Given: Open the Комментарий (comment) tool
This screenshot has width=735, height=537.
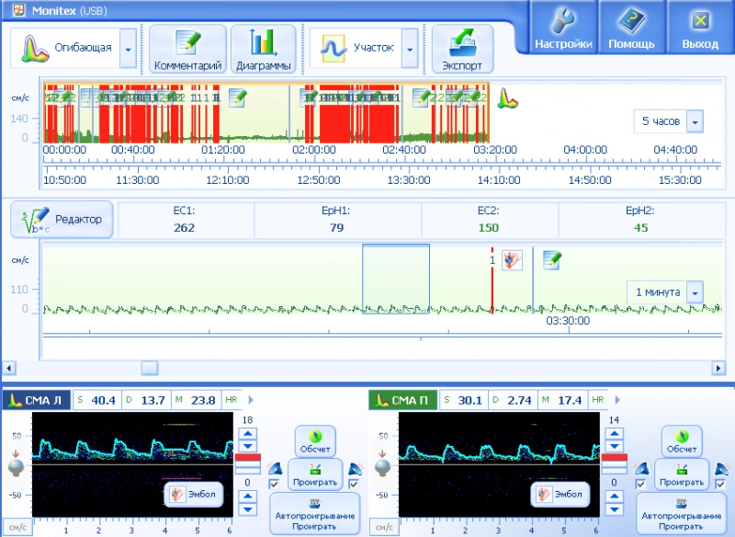Looking at the screenshot, I should point(187,49).
